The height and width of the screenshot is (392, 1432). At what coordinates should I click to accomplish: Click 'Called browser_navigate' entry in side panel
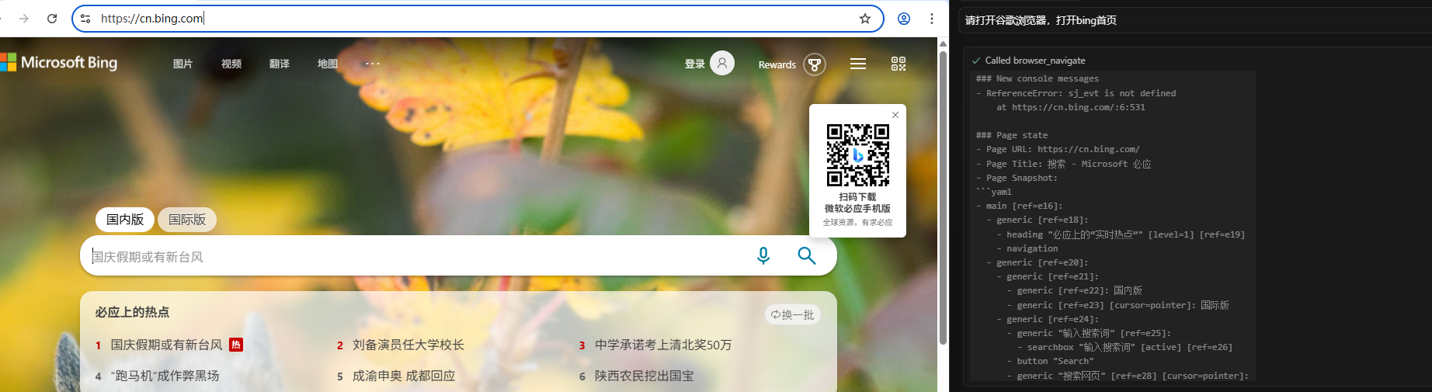1035,61
